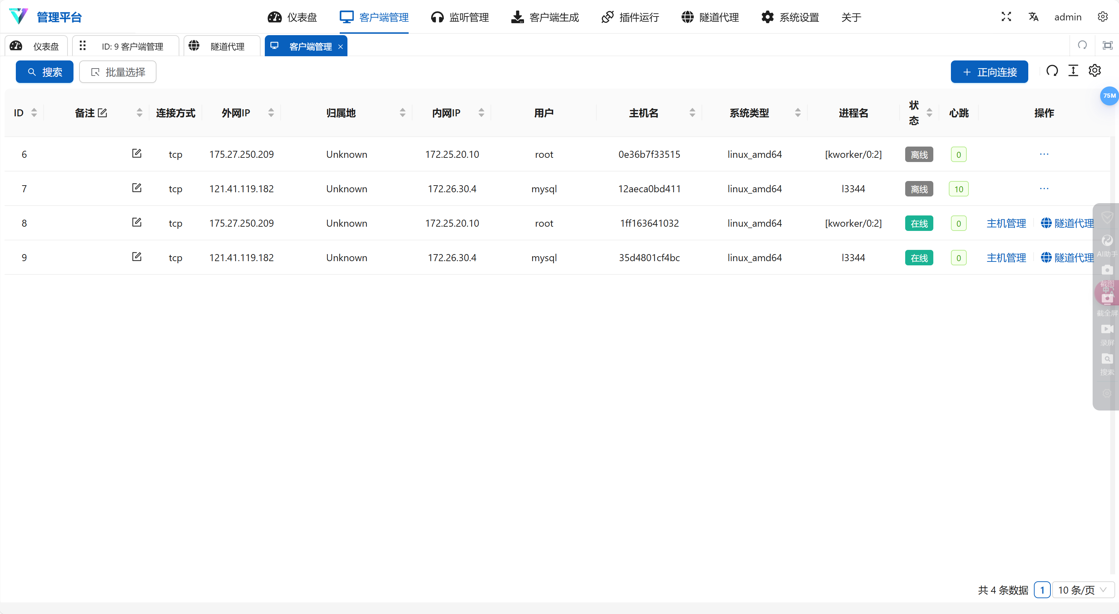Edit the remark for row ID 6

[136, 153]
